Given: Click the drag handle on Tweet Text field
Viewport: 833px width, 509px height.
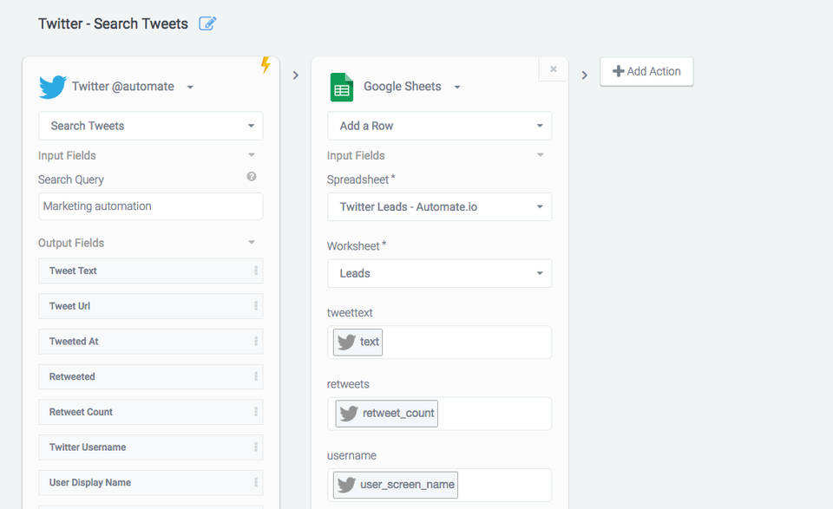Looking at the screenshot, I should 256,271.
